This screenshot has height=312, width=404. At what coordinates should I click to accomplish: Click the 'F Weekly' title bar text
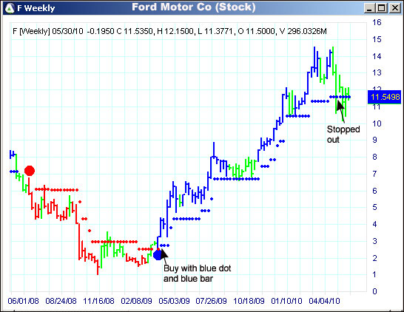click(36, 8)
